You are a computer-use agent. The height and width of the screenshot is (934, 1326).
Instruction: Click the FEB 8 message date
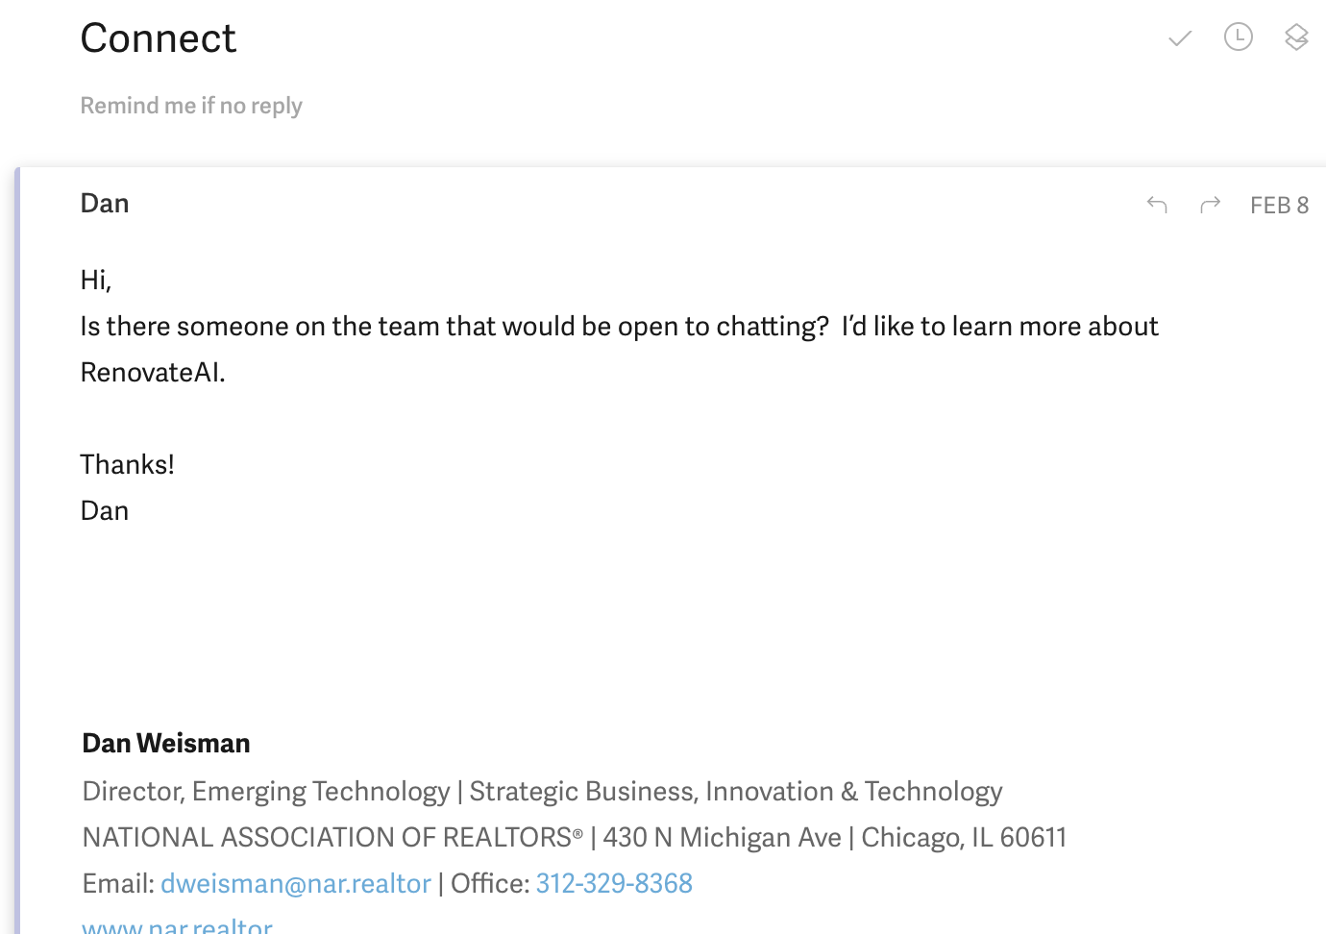[1279, 206]
